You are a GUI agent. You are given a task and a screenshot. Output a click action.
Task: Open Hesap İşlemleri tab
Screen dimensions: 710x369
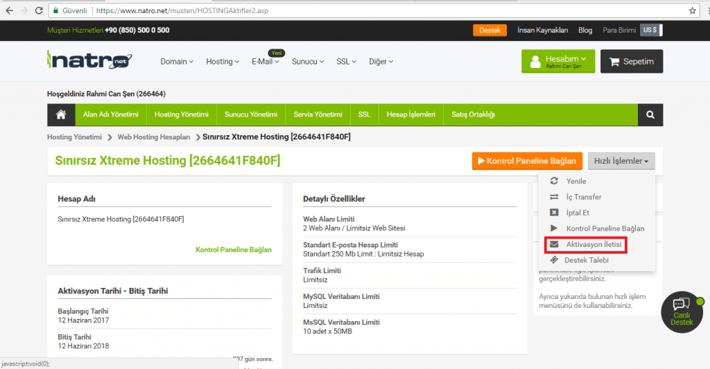click(411, 114)
